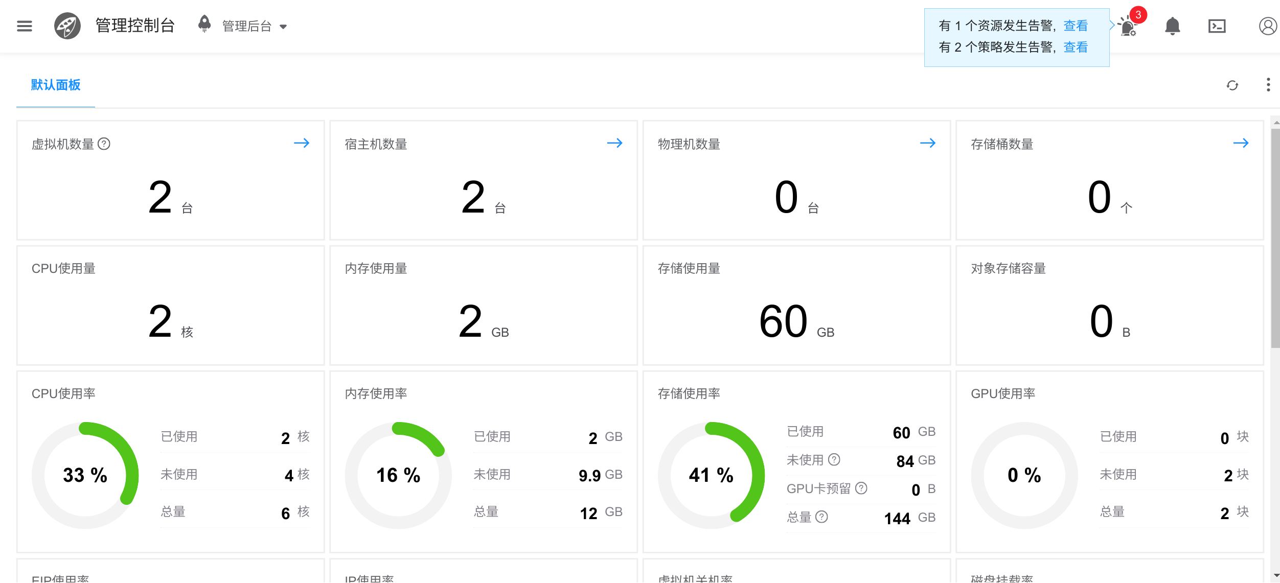The height and width of the screenshot is (583, 1280).
Task: Launch the terminal console icon
Action: click(x=1217, y=26)
